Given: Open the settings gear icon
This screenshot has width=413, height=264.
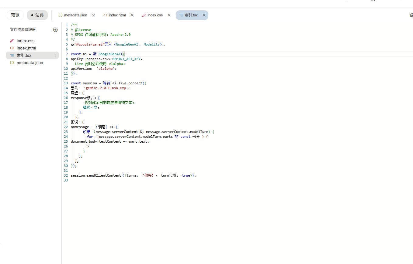Looking at the screenshot, I should (411, 15).
